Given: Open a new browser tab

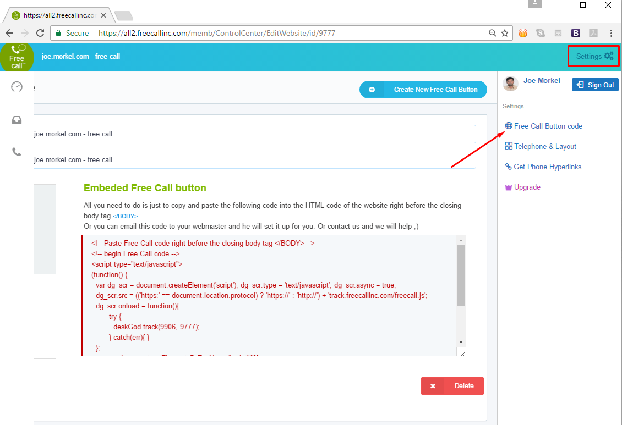Looking at the screenshot, I should (x=123, y=16).
